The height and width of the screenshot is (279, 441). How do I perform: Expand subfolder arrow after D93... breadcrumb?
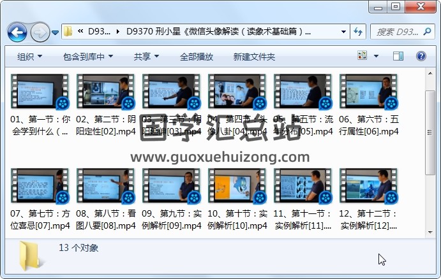118,31
